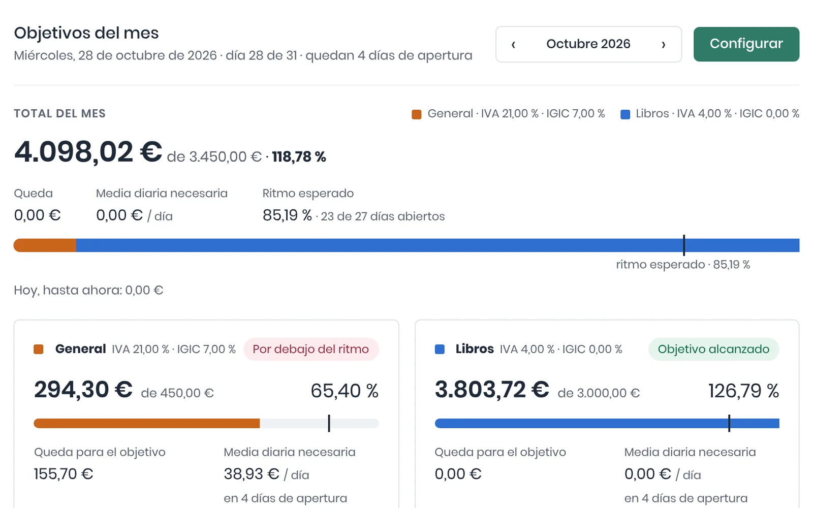Go to previous month arrow
The image size is (813, 508).
point(513,44)
